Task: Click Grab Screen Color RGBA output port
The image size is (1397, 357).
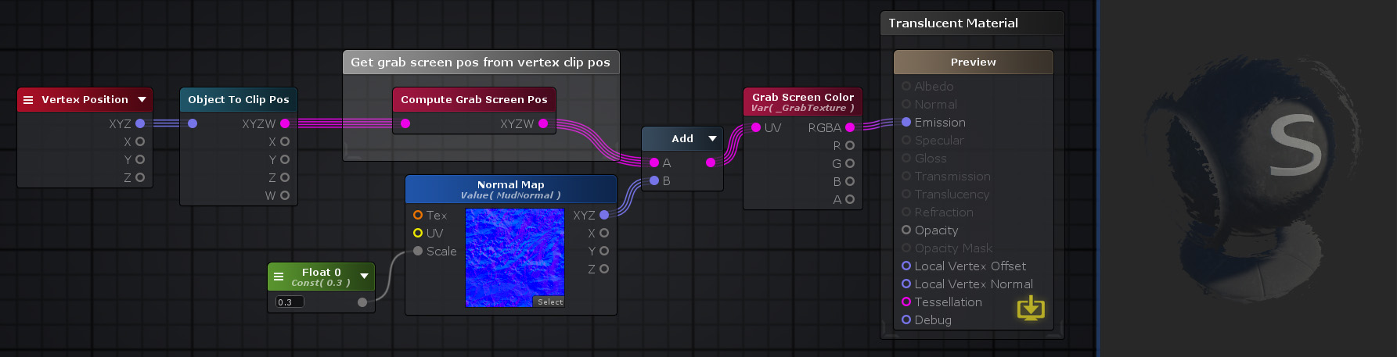Action: click(850, 127)
